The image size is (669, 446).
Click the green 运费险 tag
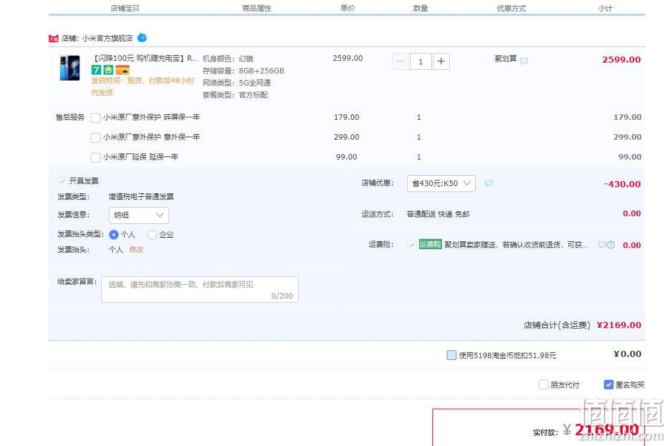pyautogui.click(x=430, y=244)
